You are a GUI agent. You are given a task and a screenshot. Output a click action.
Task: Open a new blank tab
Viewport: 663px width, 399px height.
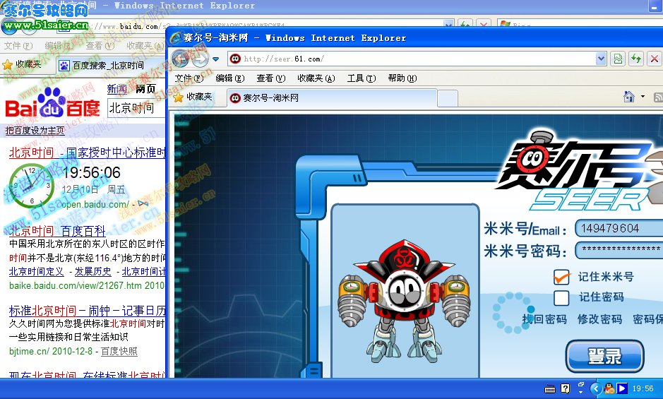coord(448,99)
